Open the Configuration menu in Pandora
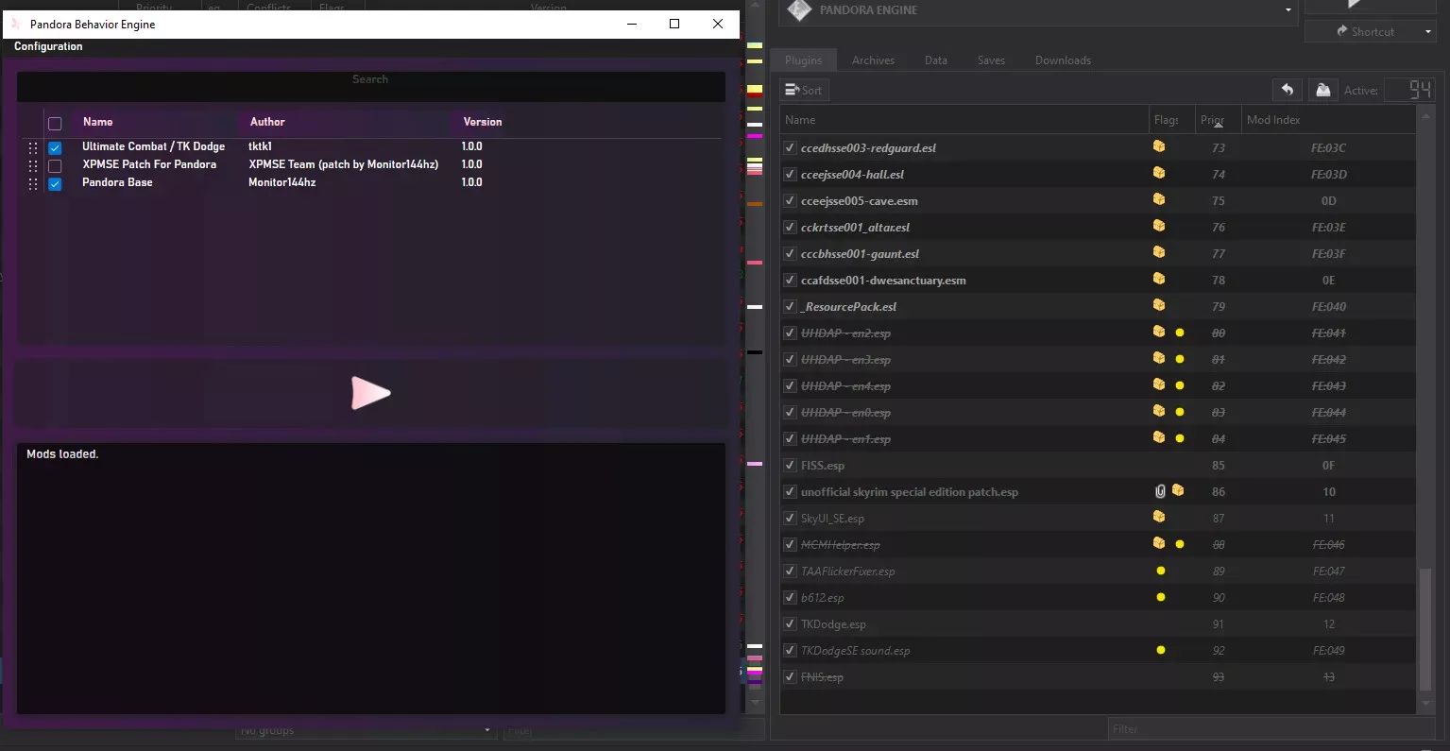 48,46
